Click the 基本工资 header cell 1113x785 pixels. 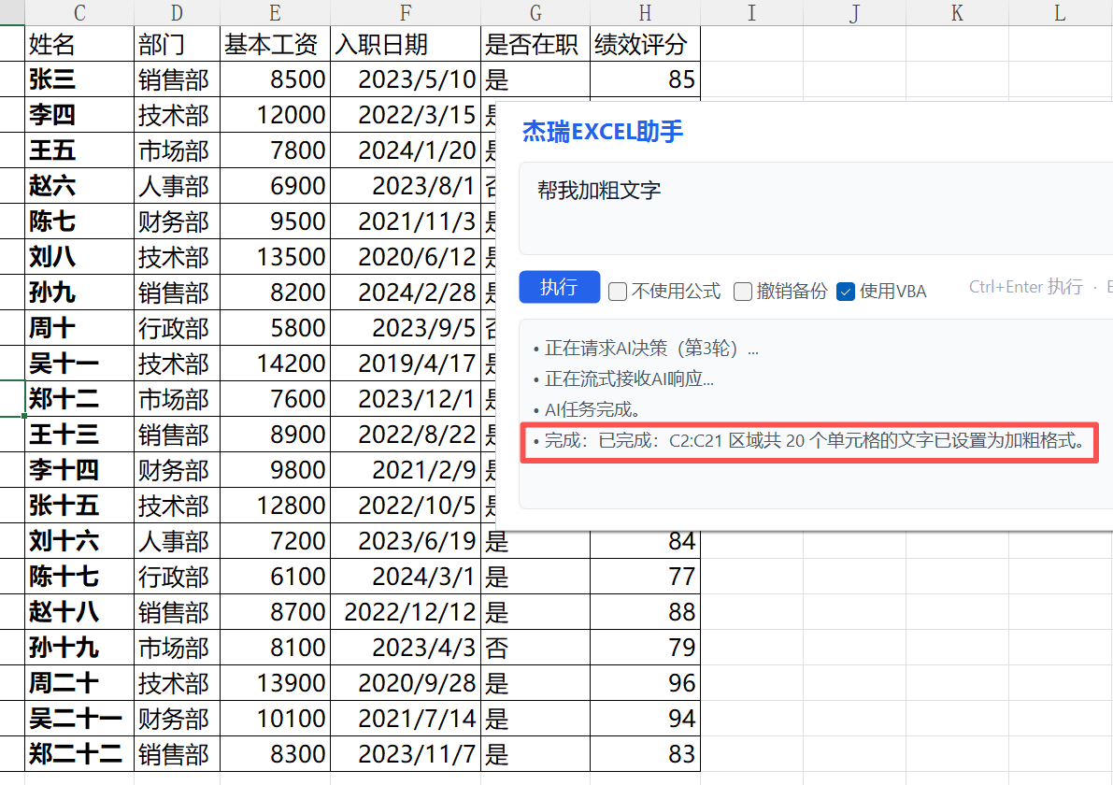tap(275, 44)
